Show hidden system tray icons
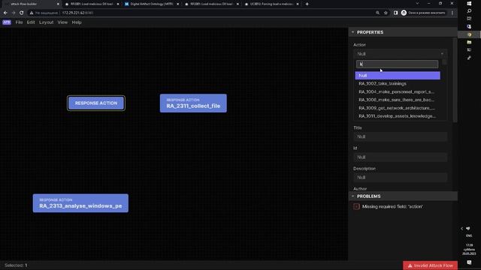Viewport: 481px width, 270px height. click(x=461, y=228)
